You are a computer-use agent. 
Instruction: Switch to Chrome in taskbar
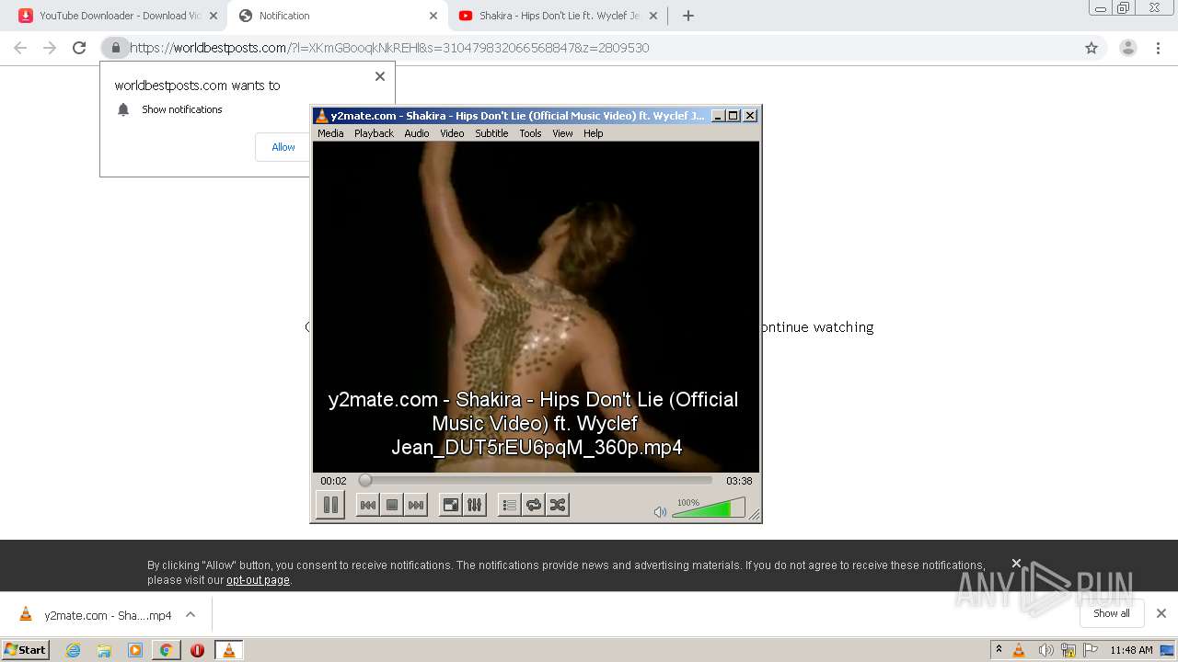(x=166, y=650)
